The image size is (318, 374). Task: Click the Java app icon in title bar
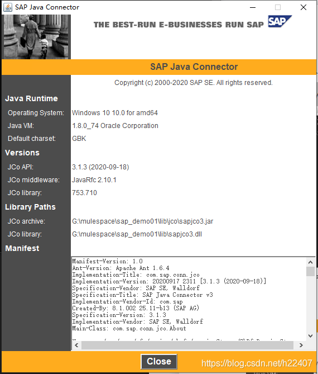click(x=8, y=7)
